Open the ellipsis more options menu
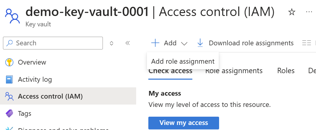The width and height of the screenshot is (316, 130). point(309,12)
